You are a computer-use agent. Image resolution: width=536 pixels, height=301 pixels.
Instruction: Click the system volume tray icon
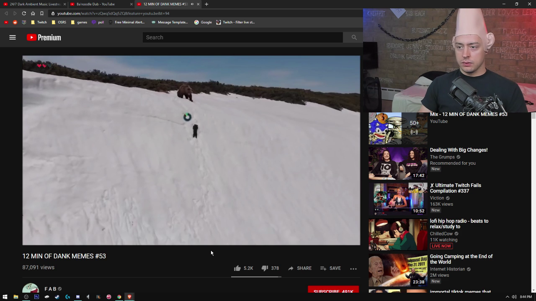[x=514, y=297]
